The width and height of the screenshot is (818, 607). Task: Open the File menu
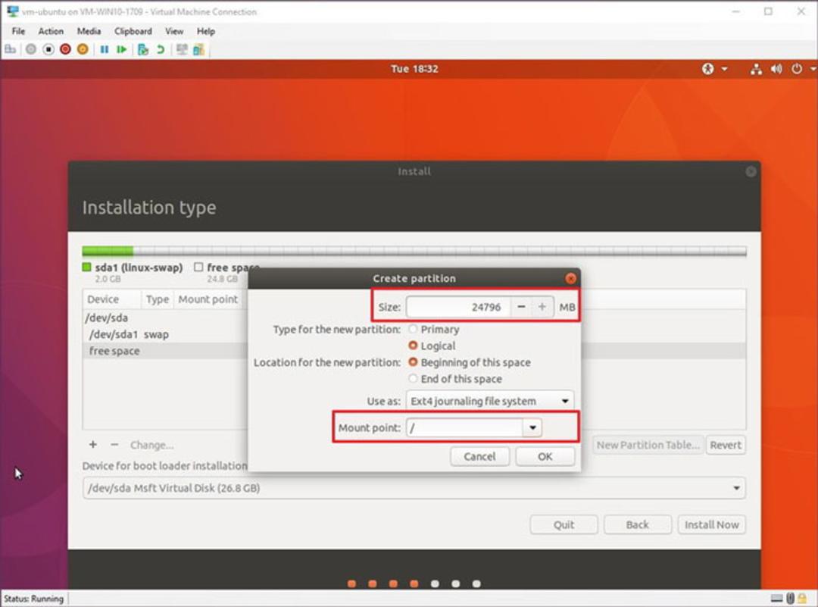coord(18,31)
